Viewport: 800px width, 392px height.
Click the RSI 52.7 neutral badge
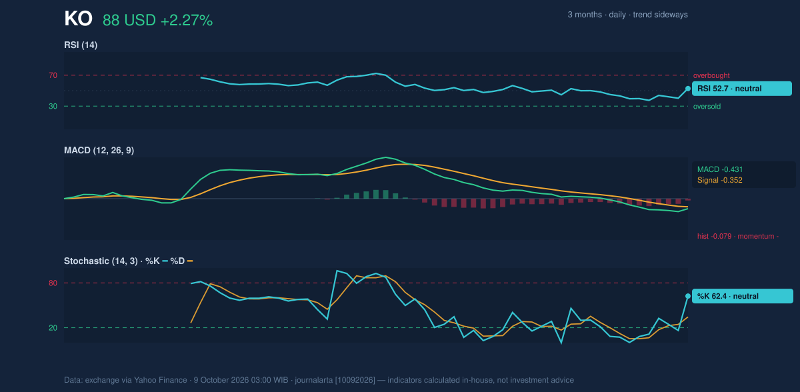click(x=741, y=89)
